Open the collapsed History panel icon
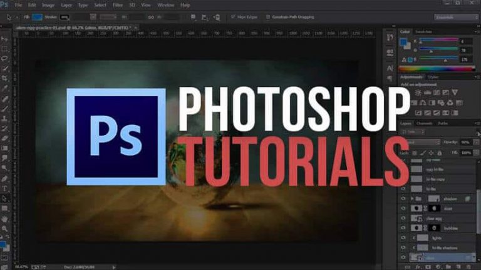 tap(390, 37)
